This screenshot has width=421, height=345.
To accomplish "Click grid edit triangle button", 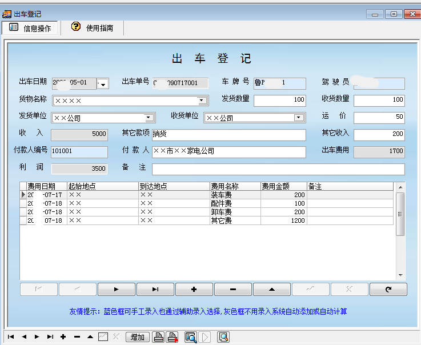I will tap(272, 289).
